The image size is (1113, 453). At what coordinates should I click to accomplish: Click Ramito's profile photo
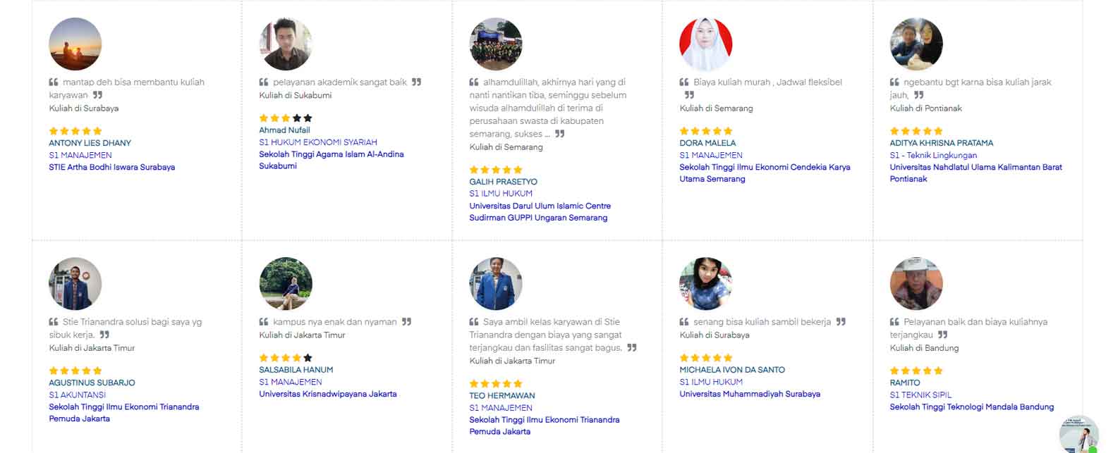click(x=916, y=284)
